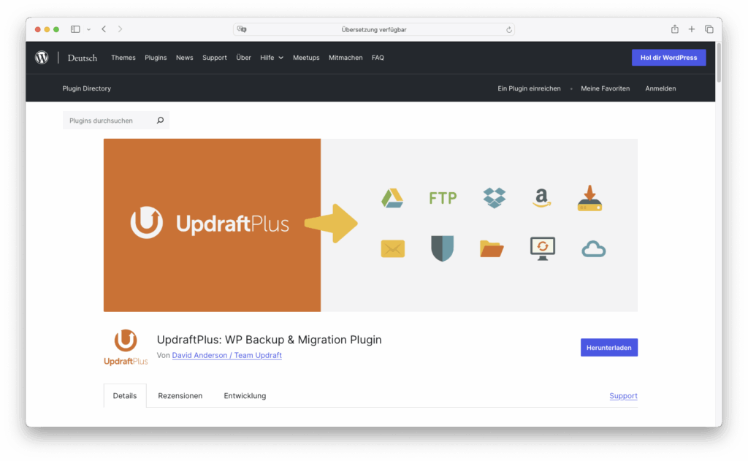This screenshot has width=748, height=461.
Task: Click the Herunterladen button
Action: pyautogui.click(x=608, y=348)
